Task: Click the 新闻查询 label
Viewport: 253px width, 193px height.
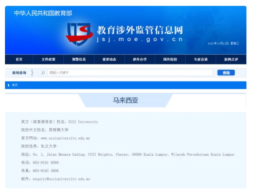Action: (19, 73)
